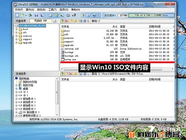Click the blue question mark Help icon
This screenshot has height=140, width=186.
(x=94, y=15)
